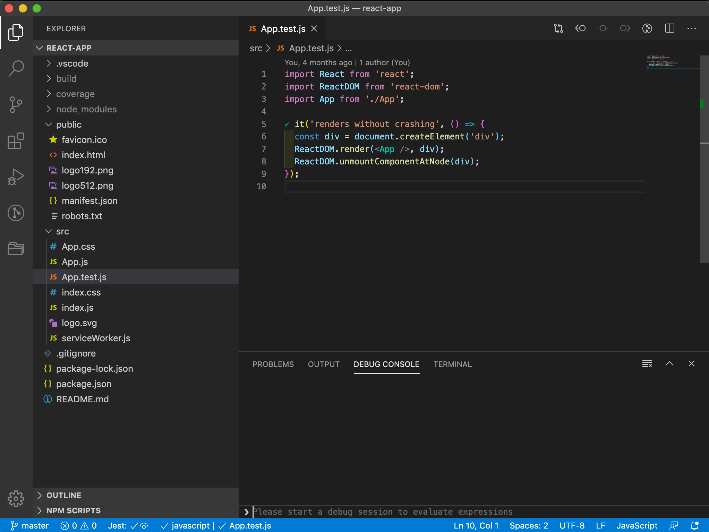Open the Manage settings gear
Viewport: 709px width, 532px height.
point(16,498)
